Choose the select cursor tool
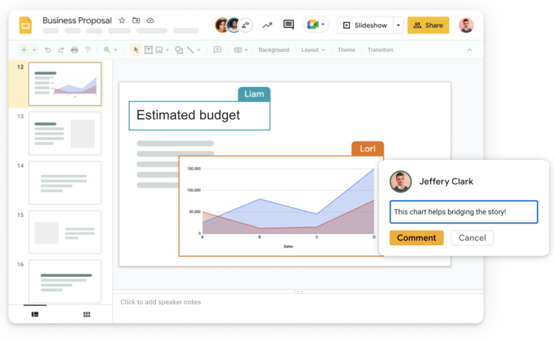Viewport: 554px width, 341px height. (136, 50)
